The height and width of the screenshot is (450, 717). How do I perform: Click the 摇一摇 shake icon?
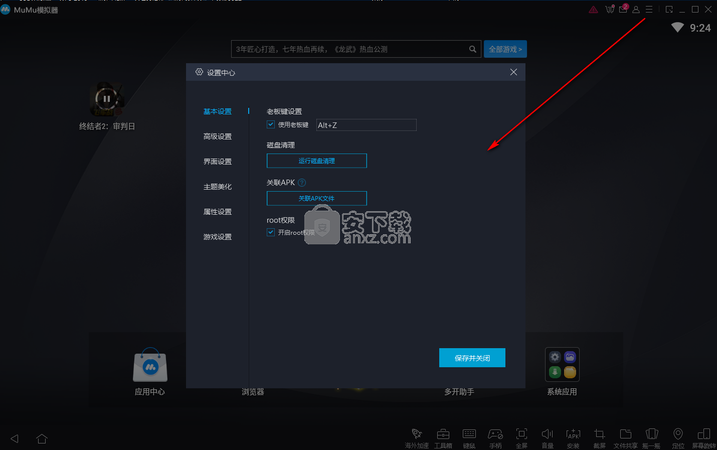pyautogui.click(x=652, y=434)
